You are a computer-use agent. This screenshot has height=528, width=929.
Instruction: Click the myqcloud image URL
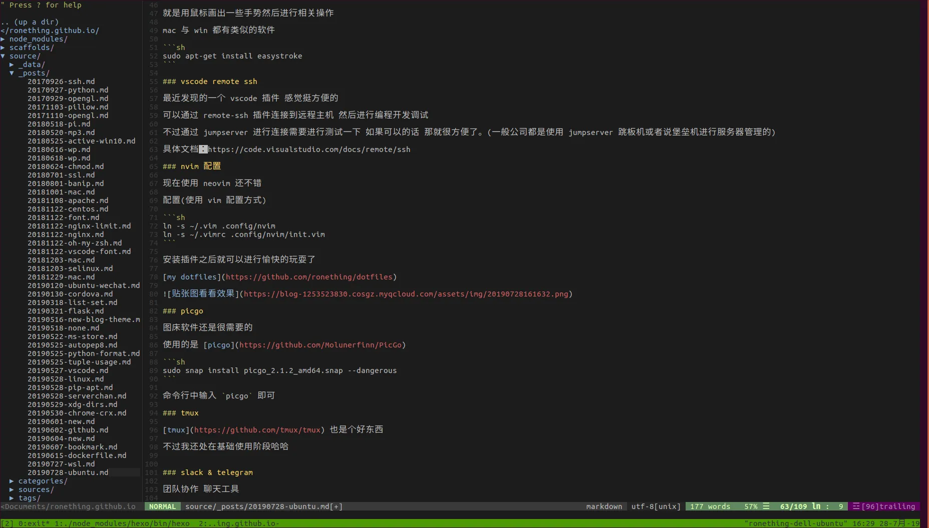(406, 294)
